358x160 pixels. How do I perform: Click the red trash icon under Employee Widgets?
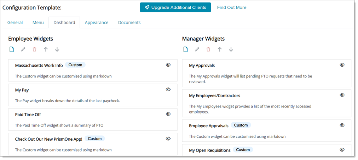34,49
